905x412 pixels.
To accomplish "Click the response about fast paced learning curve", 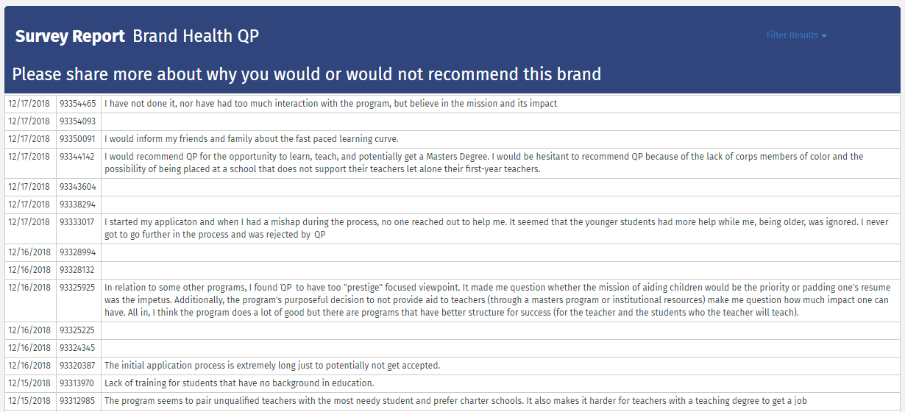I will [251, 139].
